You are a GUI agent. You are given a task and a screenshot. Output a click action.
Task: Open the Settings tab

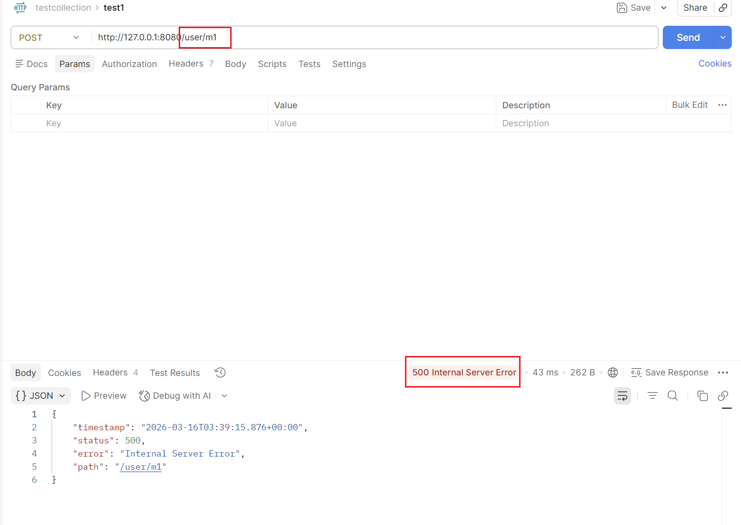(349, 64)
